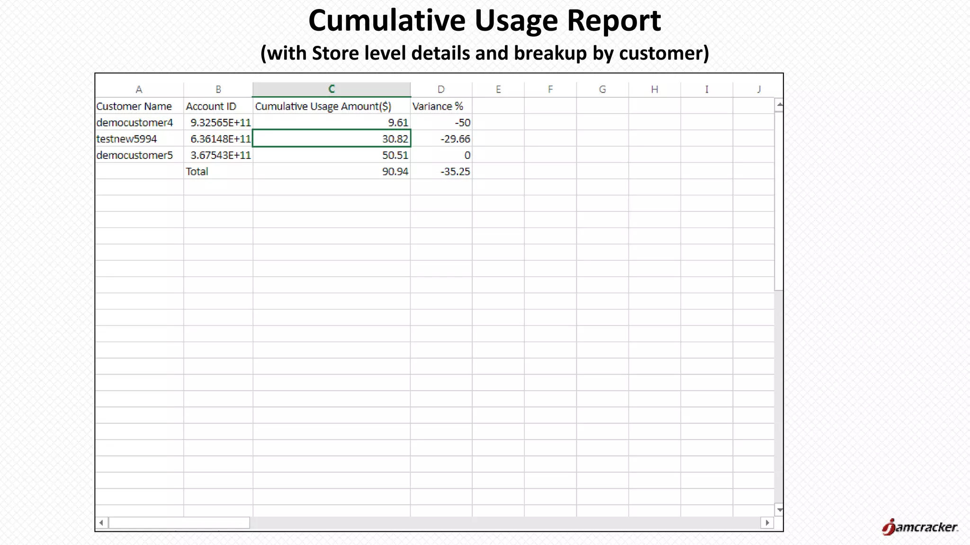Image resolution: width=970 pixels, height=545 pixels.
Task: Click the -29.66 variance cell
Action: point(441,139)
